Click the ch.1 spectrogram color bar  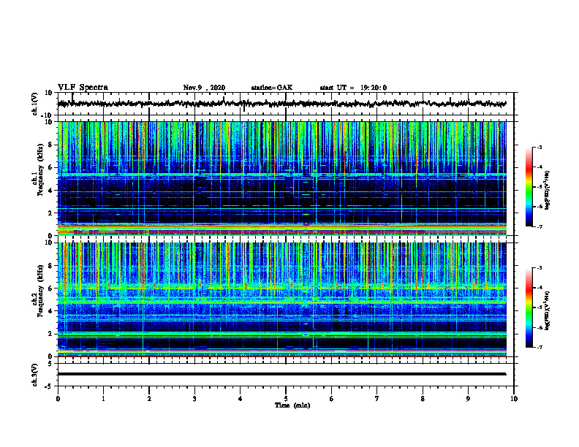click(x=529, y=187)
